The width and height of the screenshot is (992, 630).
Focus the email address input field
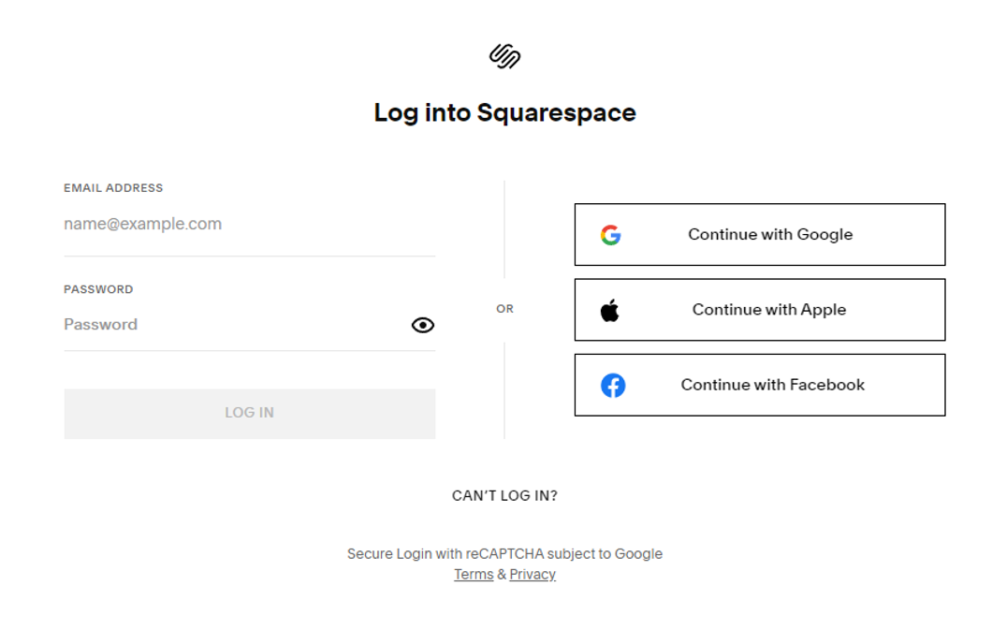249,225
